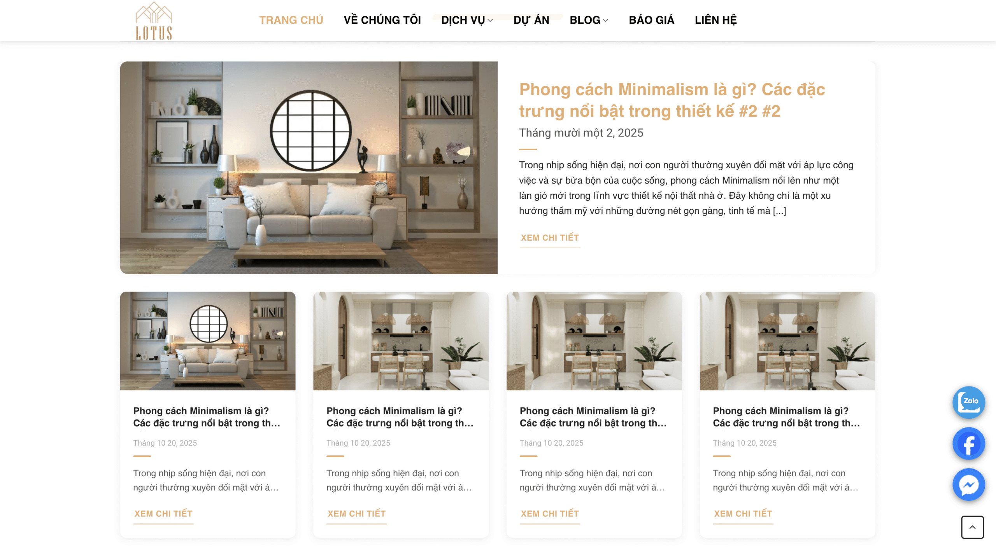Open the Messenger chat icon
996x549 pixels.
pos(968,484)
